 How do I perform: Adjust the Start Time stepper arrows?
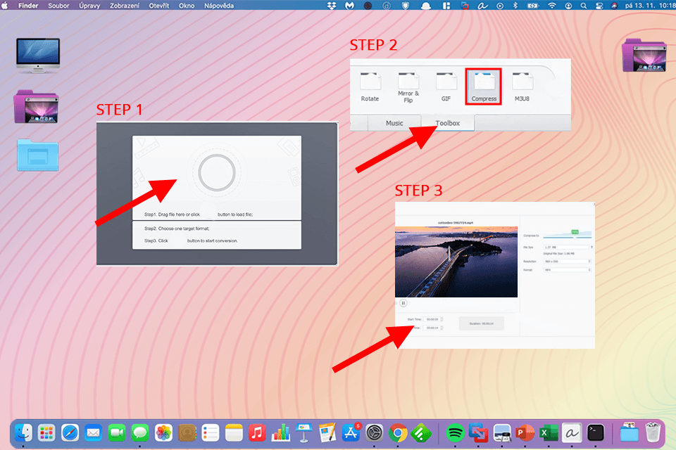click(x=442, y=319)
